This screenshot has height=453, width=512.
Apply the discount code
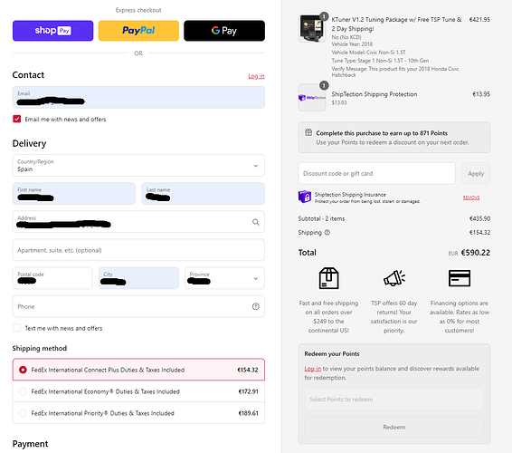476,173
